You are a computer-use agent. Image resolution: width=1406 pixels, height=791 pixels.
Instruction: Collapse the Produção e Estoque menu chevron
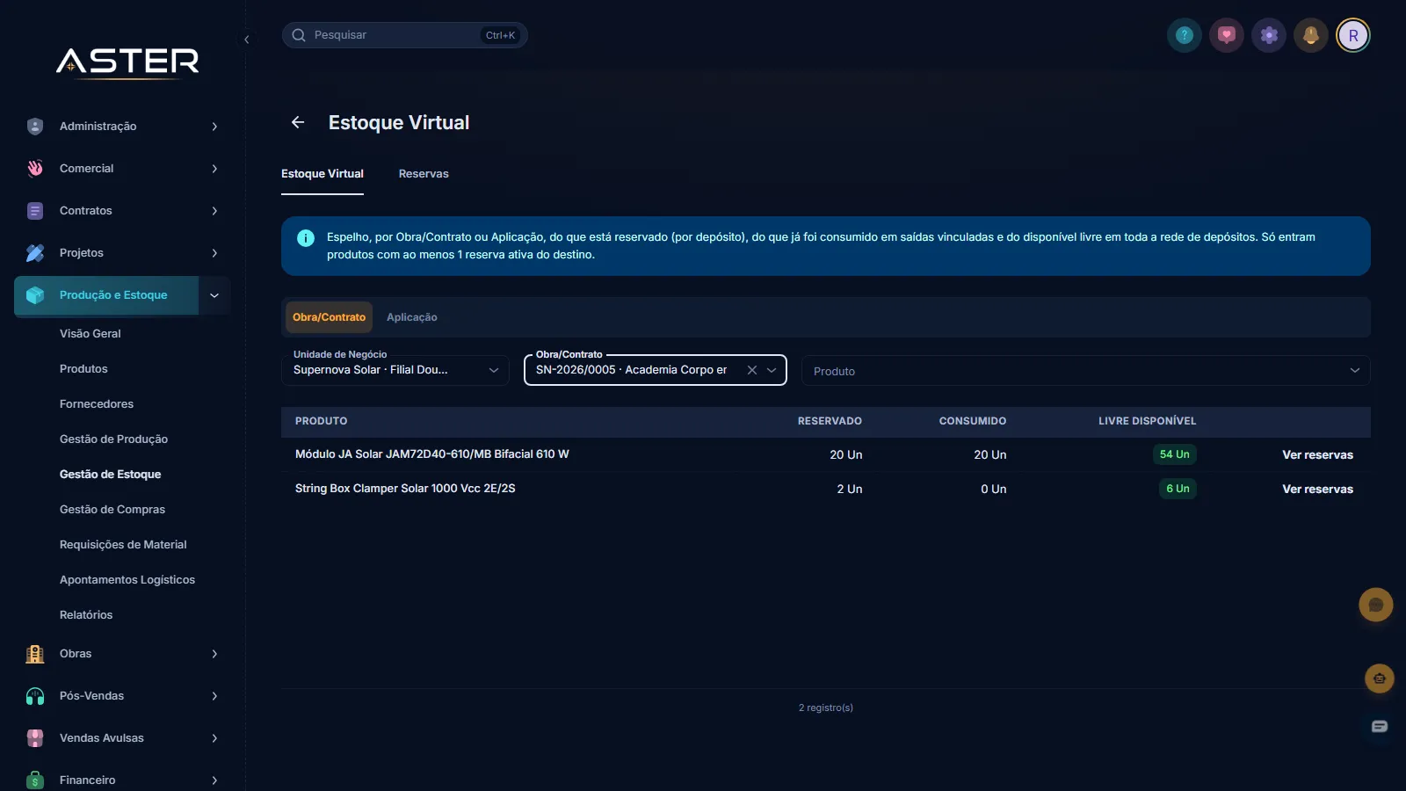coord(214,295)
